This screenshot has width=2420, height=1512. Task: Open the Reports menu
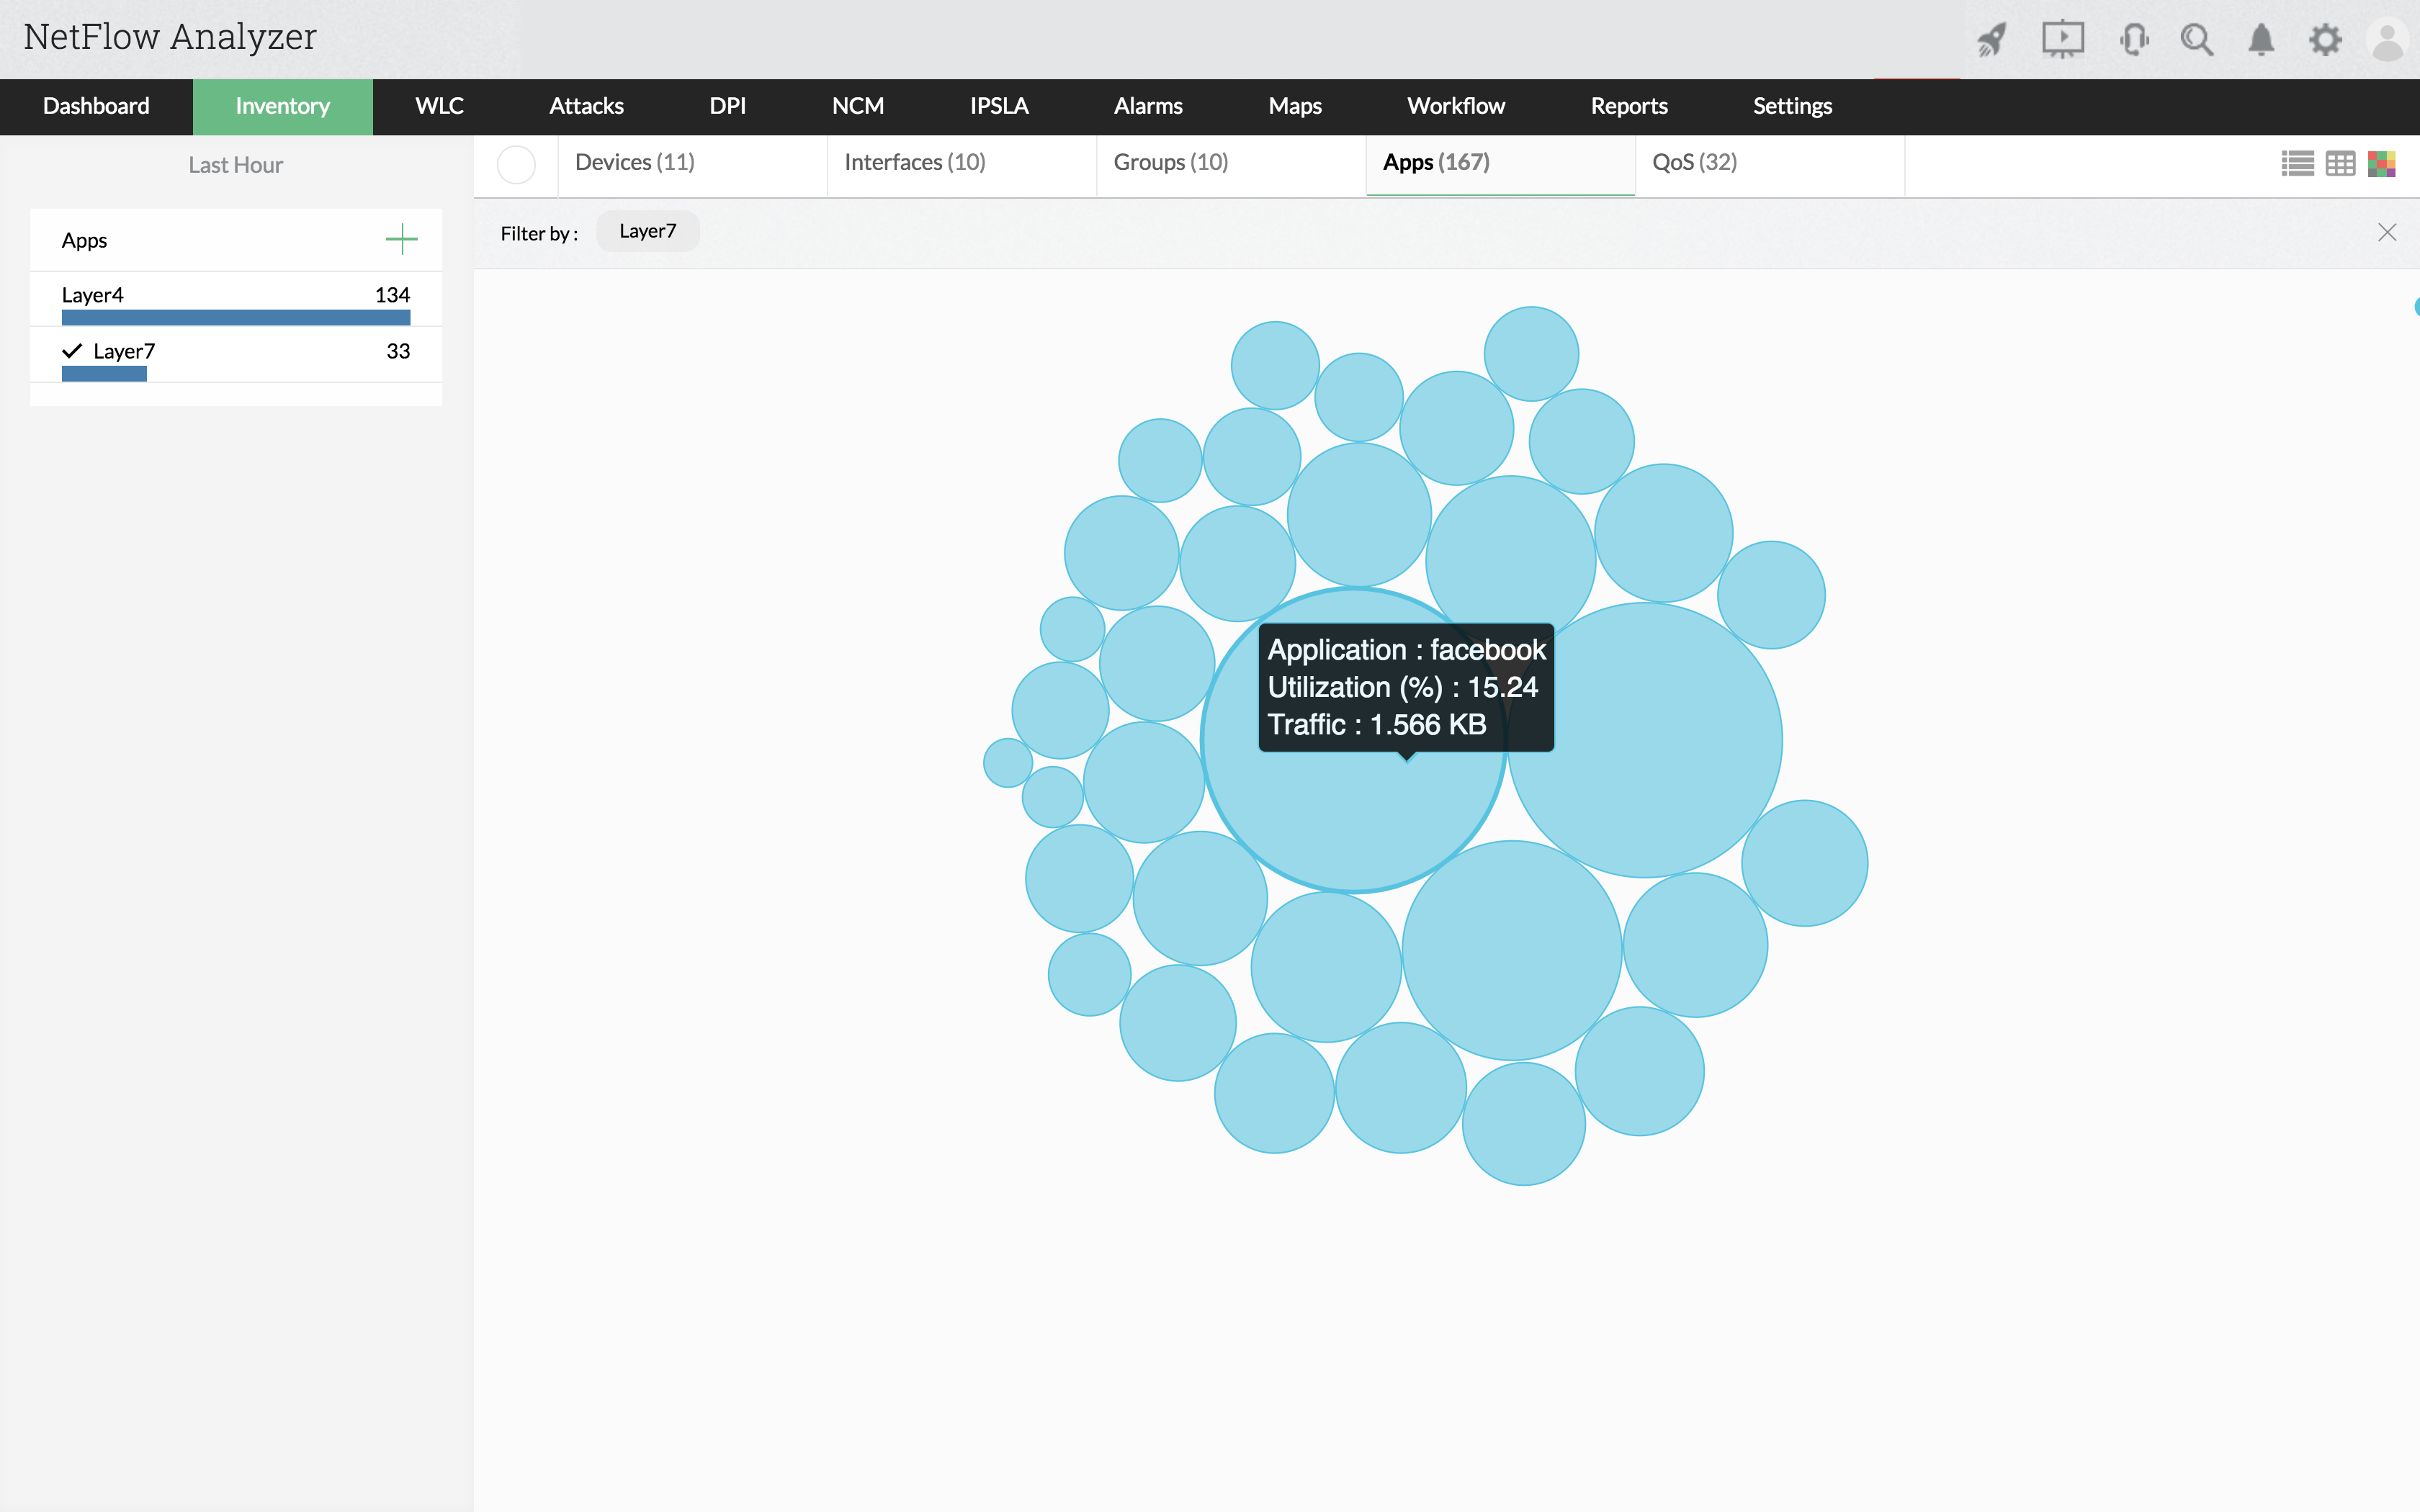click(x=1629, y=106)
